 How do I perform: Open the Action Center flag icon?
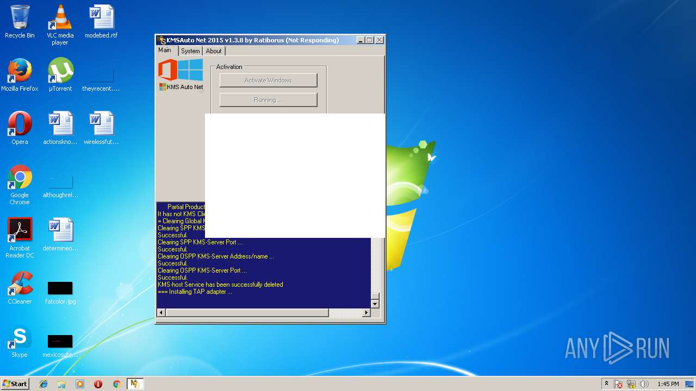[619, 384]
